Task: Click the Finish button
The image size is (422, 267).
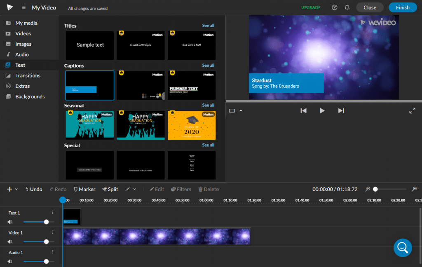Action: (402, 7)
